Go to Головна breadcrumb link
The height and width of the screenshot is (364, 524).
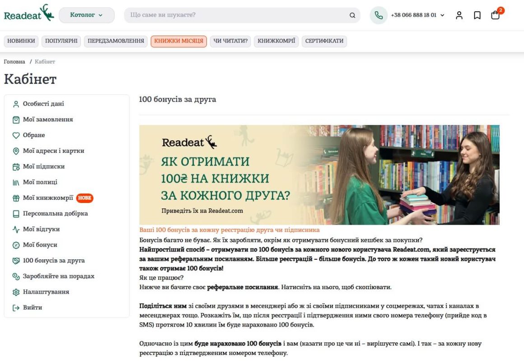14,62
